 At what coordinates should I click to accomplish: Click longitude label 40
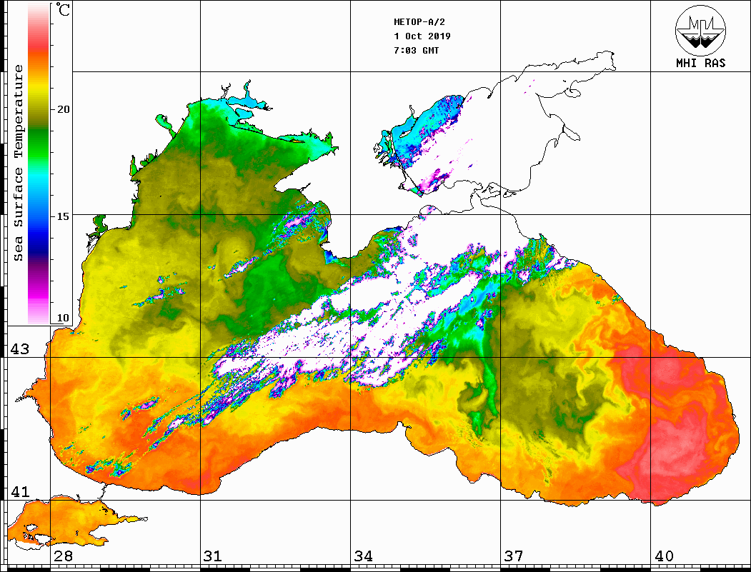[664, 556]
